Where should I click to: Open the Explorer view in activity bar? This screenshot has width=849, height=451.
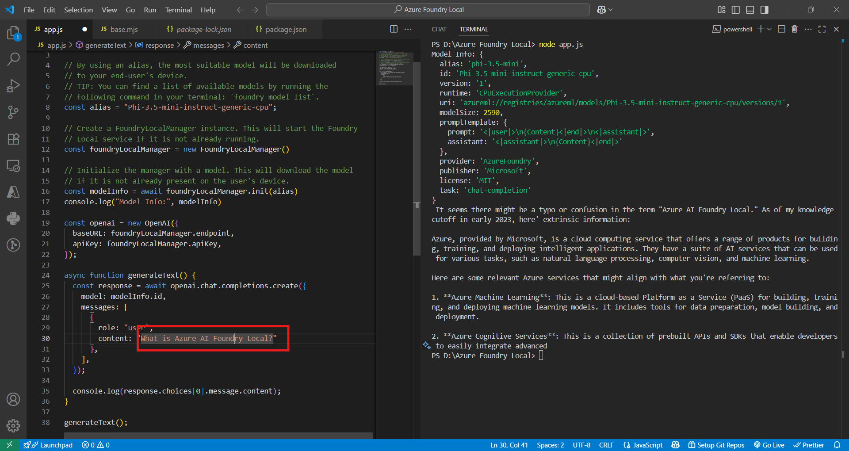coord(13,33)
